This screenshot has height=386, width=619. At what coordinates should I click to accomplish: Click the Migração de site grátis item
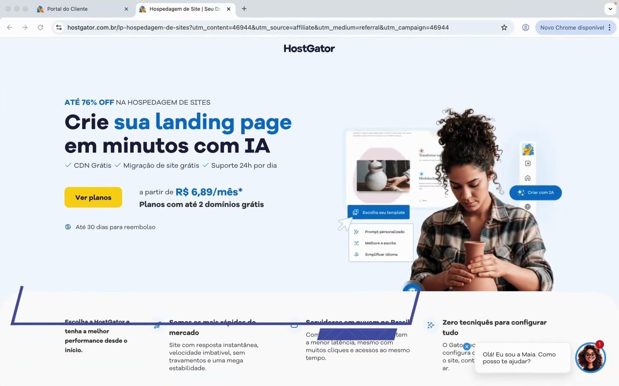tap(157, 166)
